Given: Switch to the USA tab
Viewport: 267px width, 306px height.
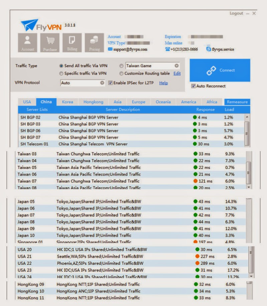Looking at the screenshot, I should tap(27, 102).
